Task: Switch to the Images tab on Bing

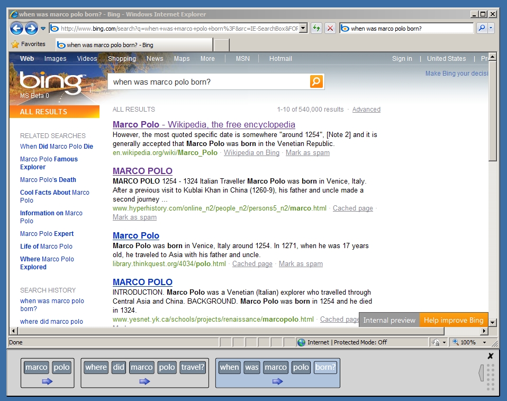Action: click(55, 59)
